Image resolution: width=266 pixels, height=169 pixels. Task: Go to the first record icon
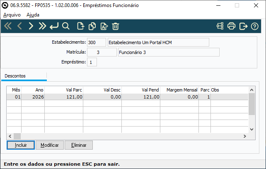[x=8, y=26]
